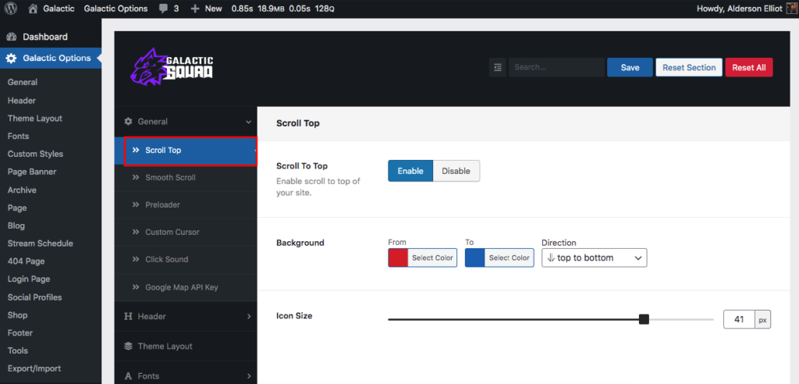This screenshot has height=384, width=799.
Task: Open Custom Styles submenu item
Action: pos(35,154)
